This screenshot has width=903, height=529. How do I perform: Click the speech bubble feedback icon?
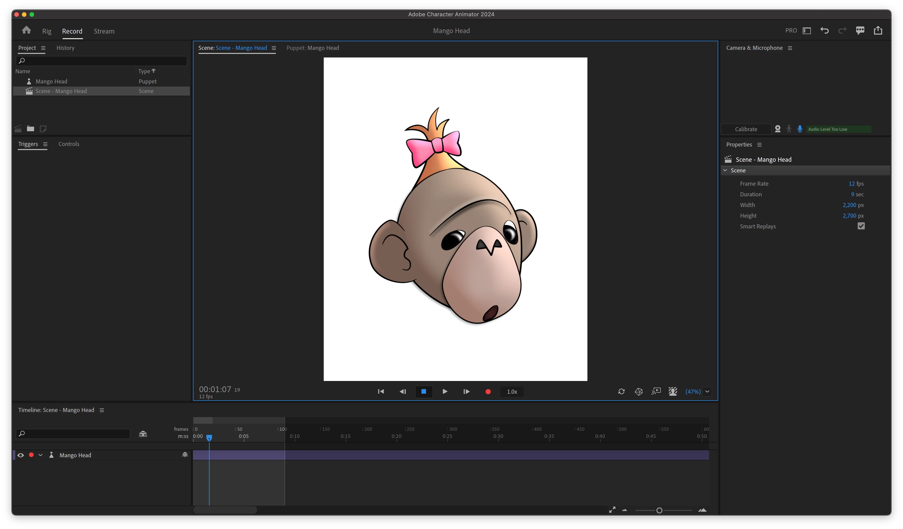point(860,31)
